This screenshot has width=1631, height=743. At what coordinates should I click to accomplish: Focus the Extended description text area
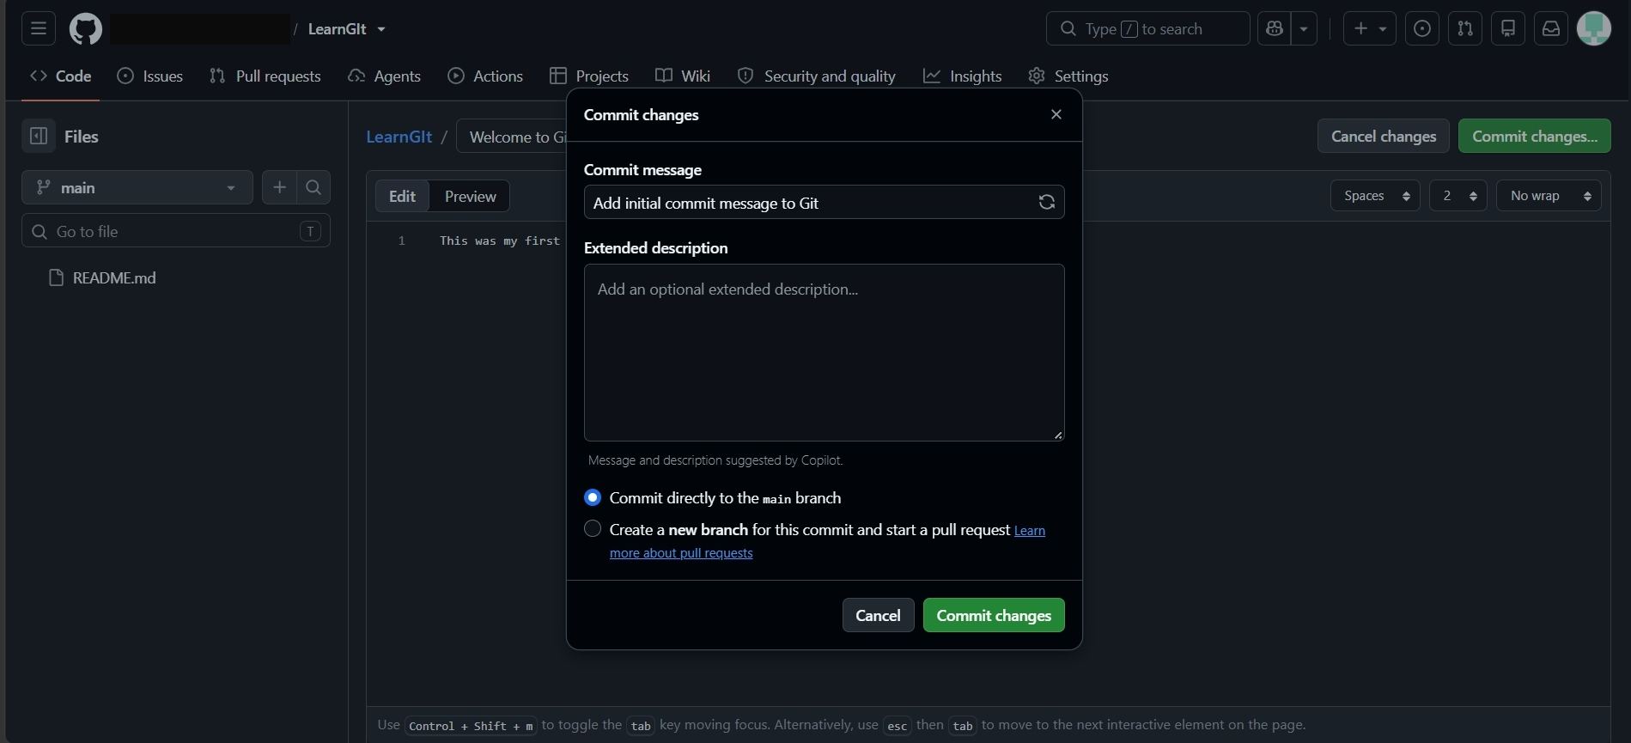pos(825,352)
